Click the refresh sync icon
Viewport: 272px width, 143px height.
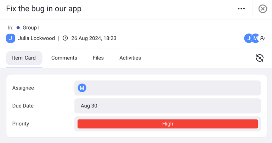[260, 58]
